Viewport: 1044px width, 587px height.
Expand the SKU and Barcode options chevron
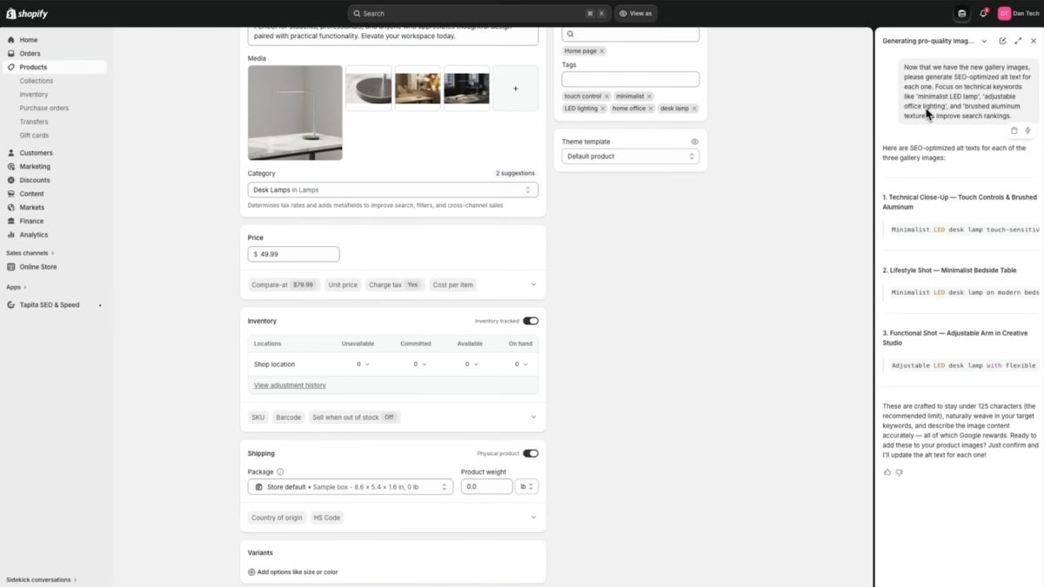533,417
